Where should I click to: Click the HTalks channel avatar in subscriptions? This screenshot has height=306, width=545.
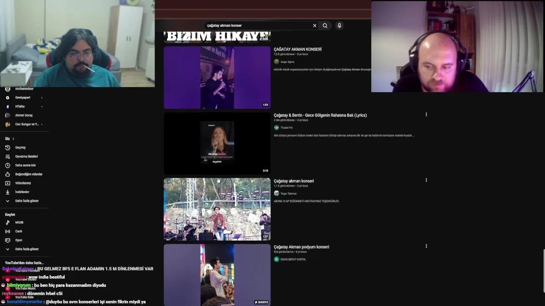point(7,106)
